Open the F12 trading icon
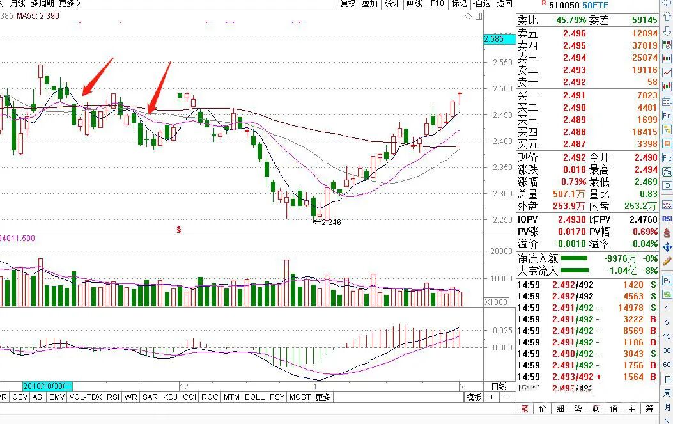 (x=667, y=158)
